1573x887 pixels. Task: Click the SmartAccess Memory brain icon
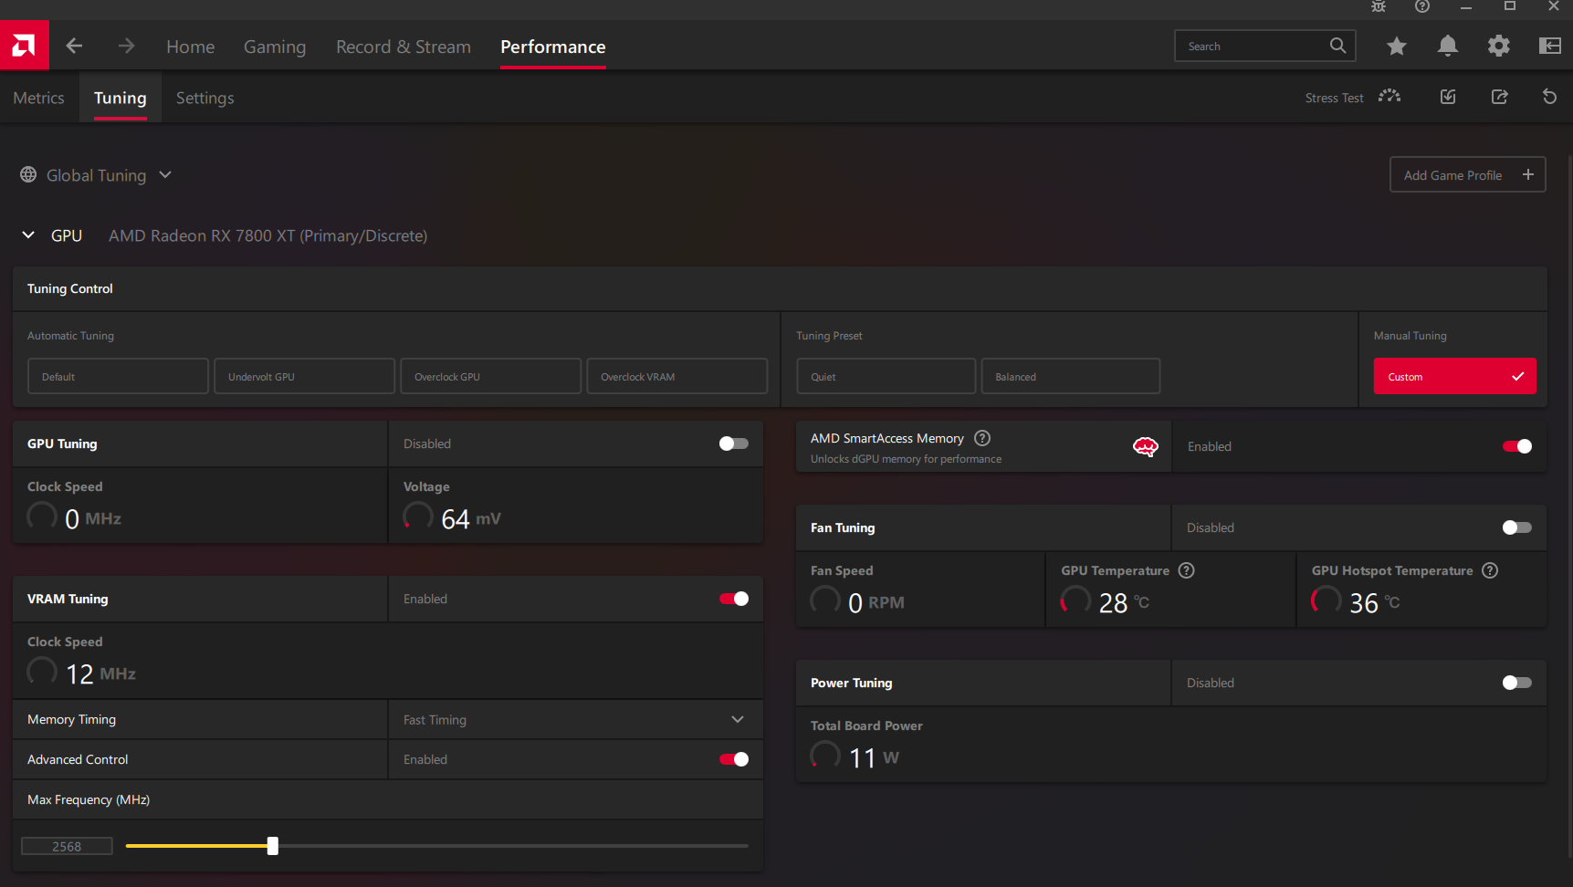point(1146,446)
